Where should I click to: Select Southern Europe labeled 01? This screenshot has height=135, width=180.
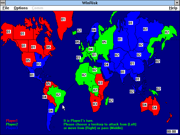tap(94, 55)
